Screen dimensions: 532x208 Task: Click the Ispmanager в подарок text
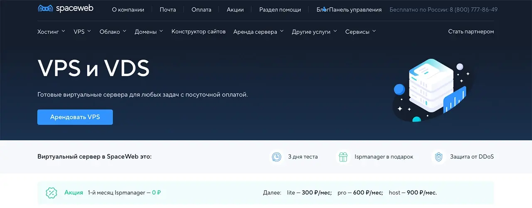pyautogui.click(x=384, y=157)
